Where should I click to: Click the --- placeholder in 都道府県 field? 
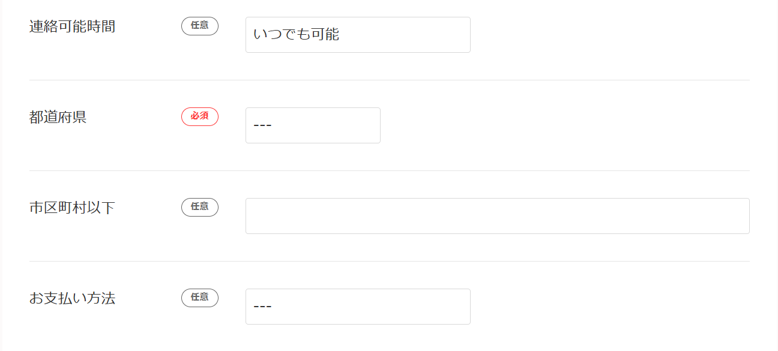coord(263,125)
